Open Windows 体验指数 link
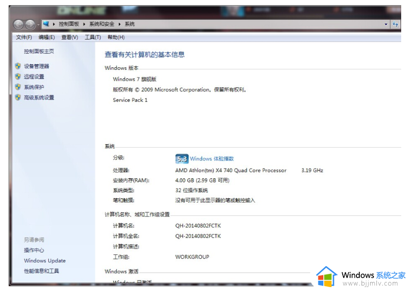The image size is (408, 290). pos(212,158)
